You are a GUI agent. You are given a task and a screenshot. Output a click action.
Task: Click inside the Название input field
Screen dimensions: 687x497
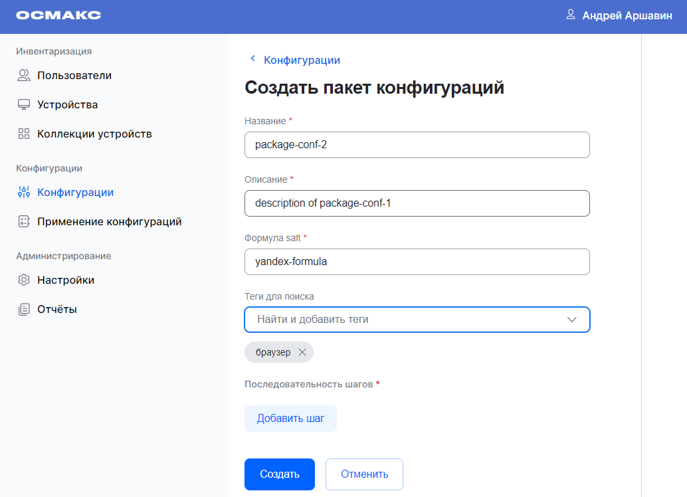click(417, 145)
